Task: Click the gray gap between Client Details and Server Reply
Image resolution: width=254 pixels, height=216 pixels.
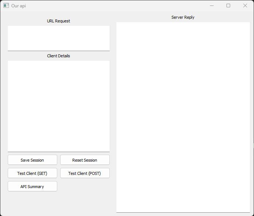Action: pyautogui.click(x=113, y=110)
